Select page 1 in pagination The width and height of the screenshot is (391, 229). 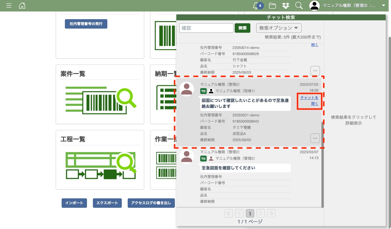tap(250, 213)
